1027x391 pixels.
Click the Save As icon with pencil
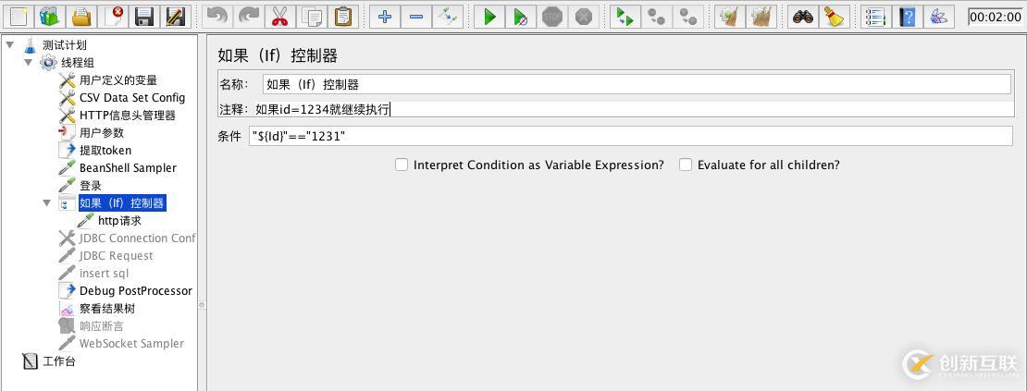pos(176,17)
